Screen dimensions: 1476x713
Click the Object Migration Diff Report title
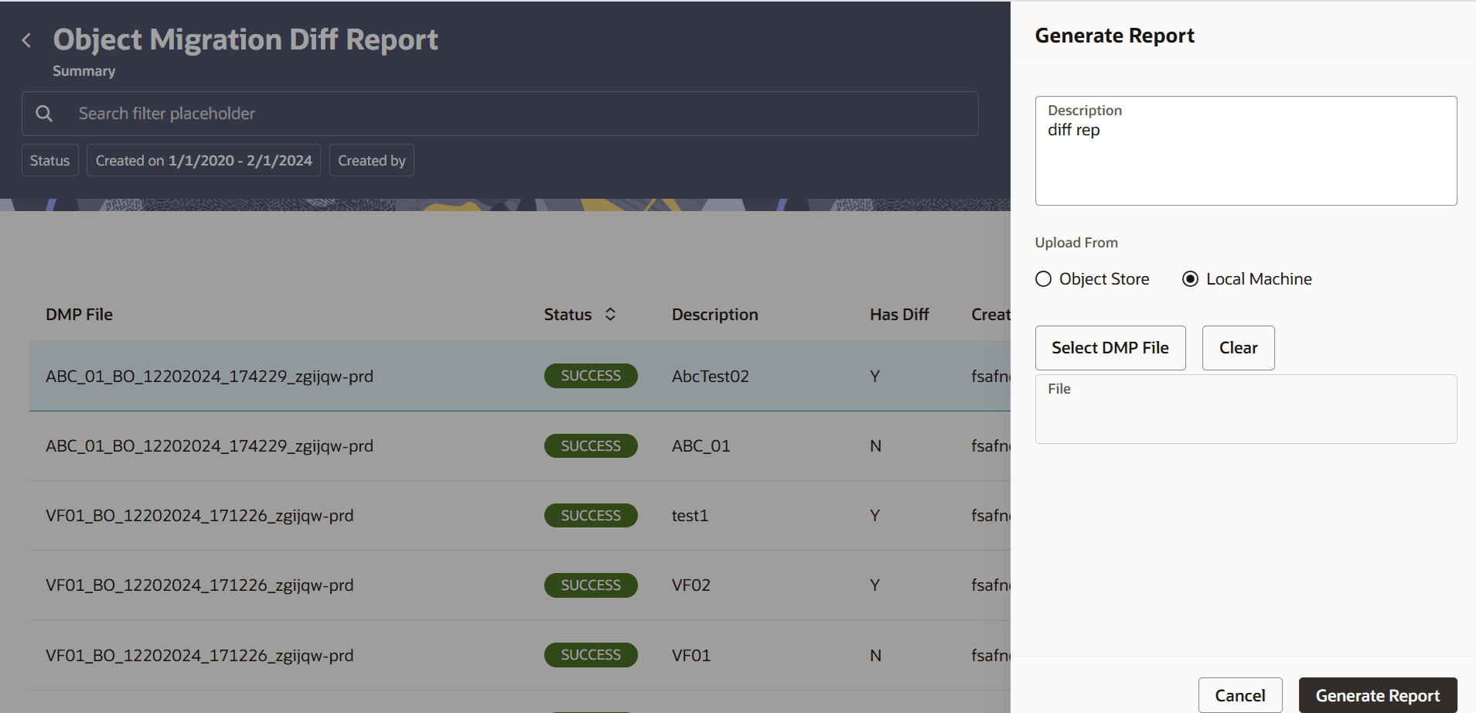(244, 39)
